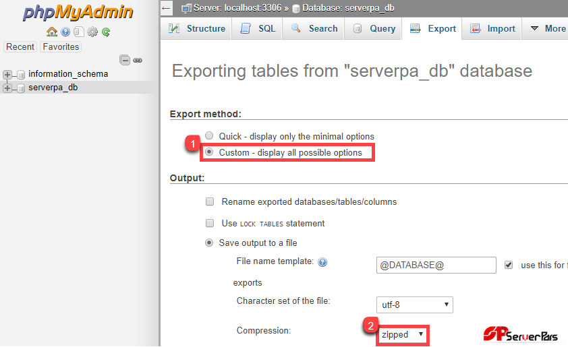Viewport: 568px width, 347px height.
Task: Click the @DATABASE@ file name template field
Action: pos(436,265)
